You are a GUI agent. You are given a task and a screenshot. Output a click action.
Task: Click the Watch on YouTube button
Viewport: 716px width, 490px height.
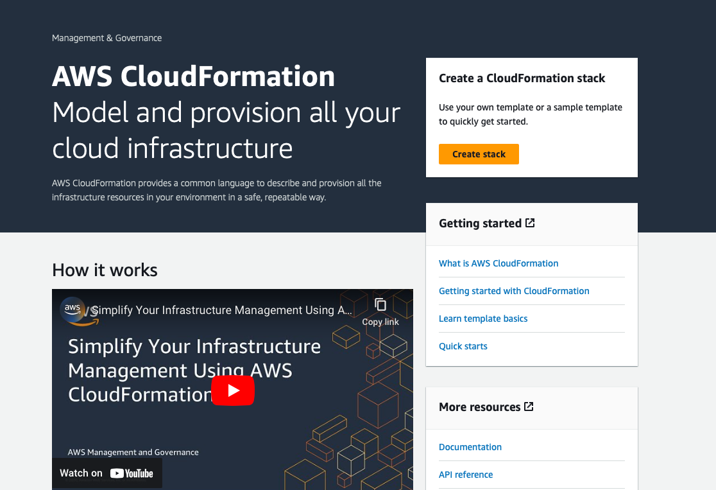tap(107, 473)
